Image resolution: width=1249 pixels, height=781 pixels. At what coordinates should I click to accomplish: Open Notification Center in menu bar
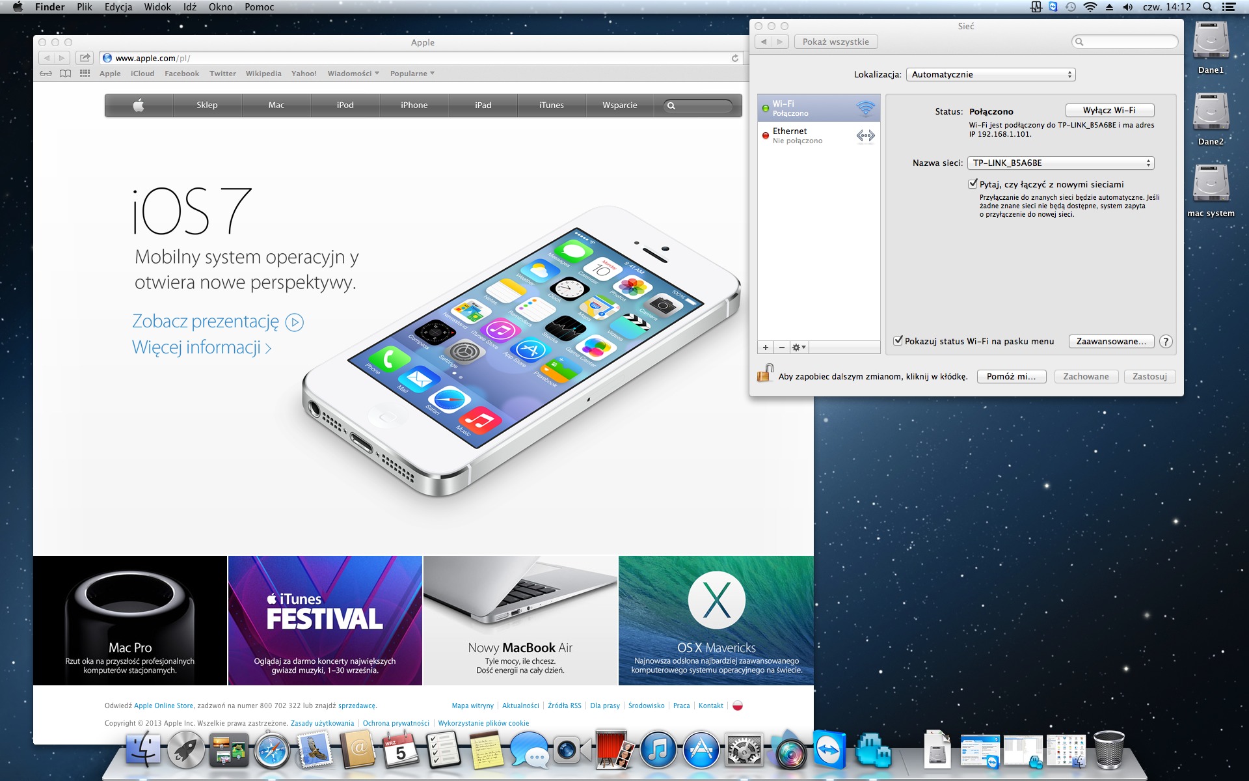(1229, 7)
